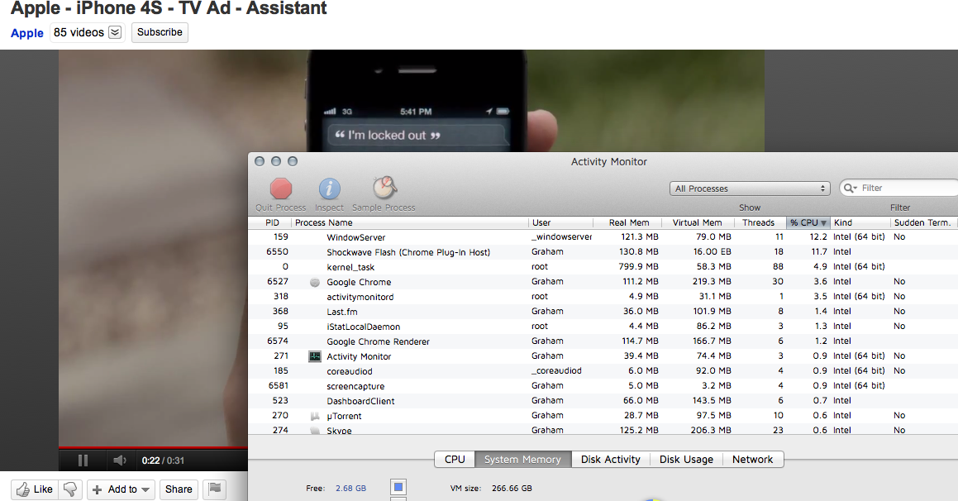Click the Free 2.68 GB value

[350, 488]
